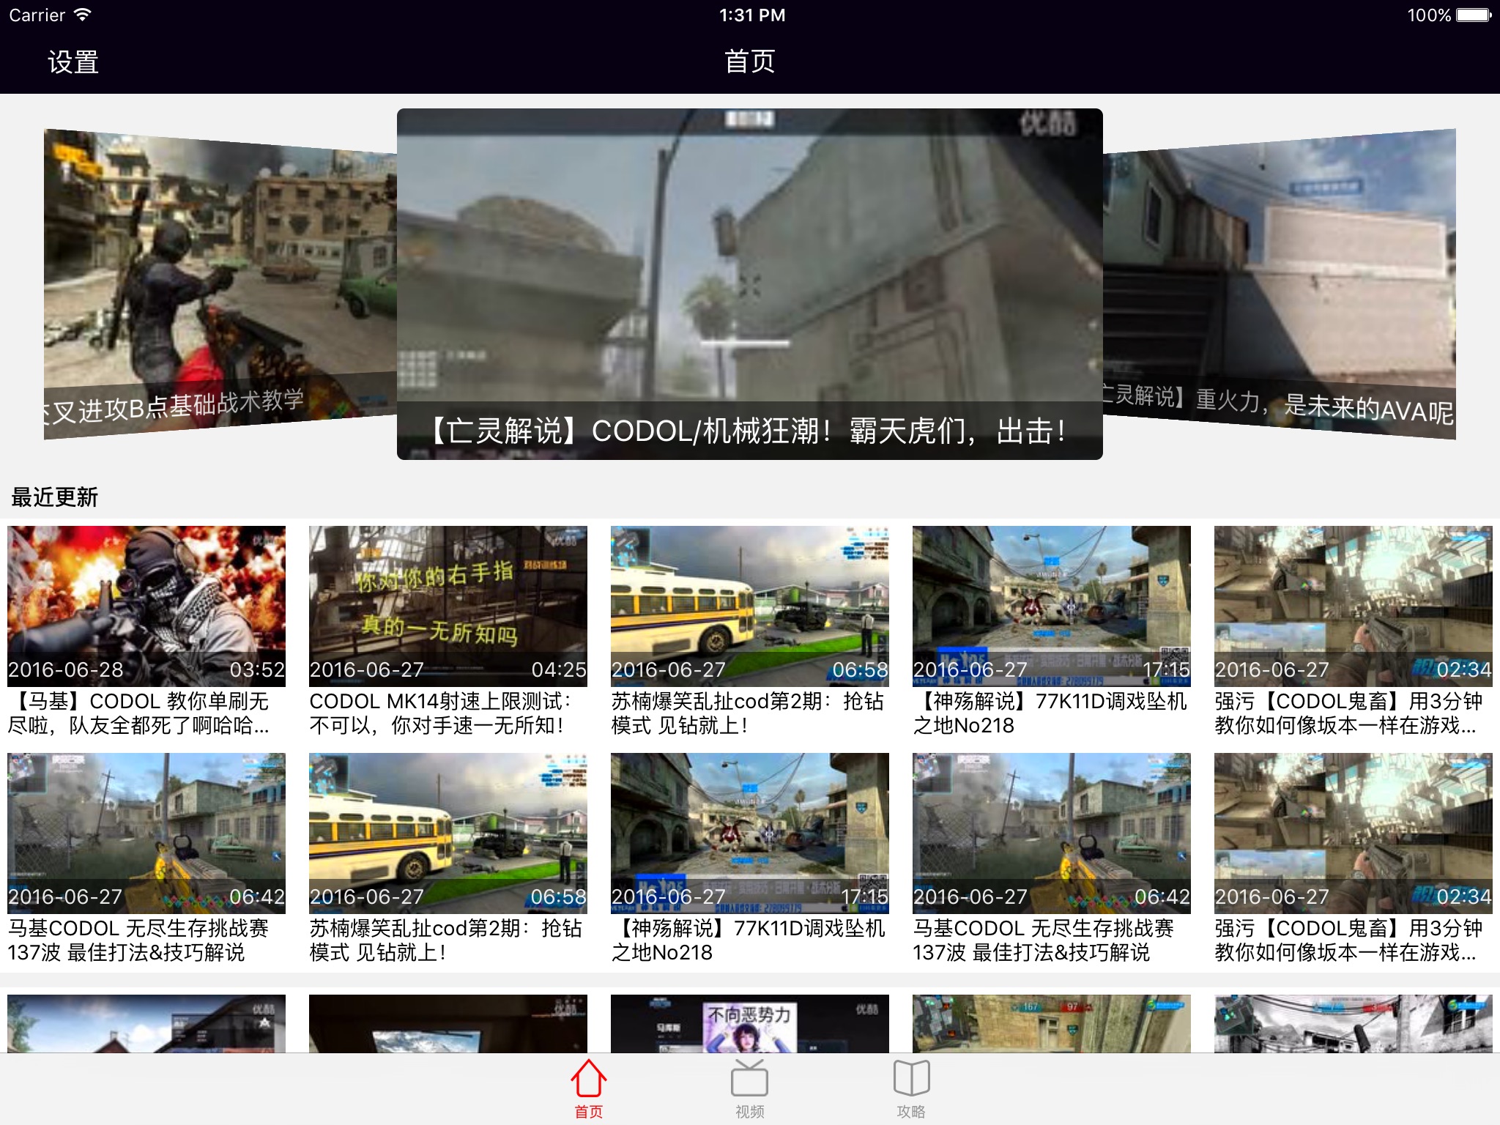Tap the 首页 title in navigation bar

(x=749, y=62)
